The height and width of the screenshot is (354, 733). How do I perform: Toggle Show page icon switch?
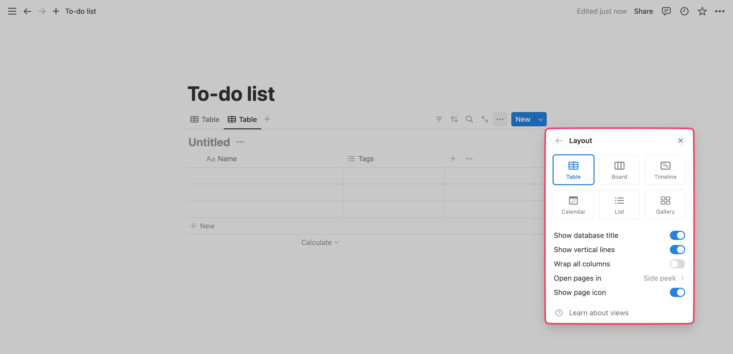677,292
